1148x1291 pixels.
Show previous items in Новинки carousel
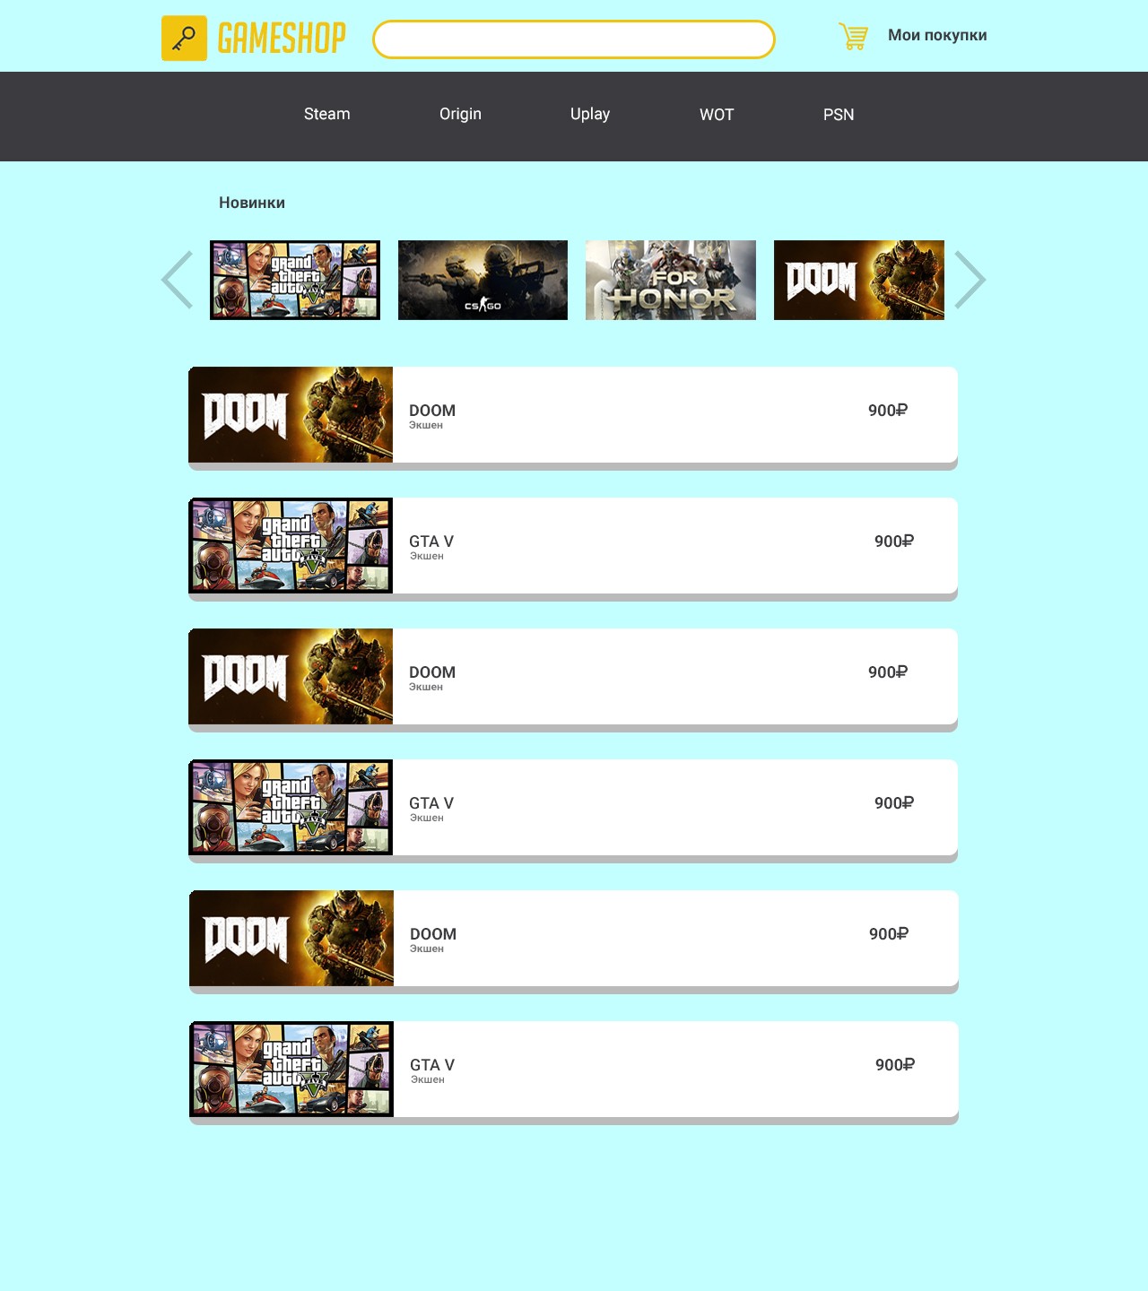tap(178, 280)
